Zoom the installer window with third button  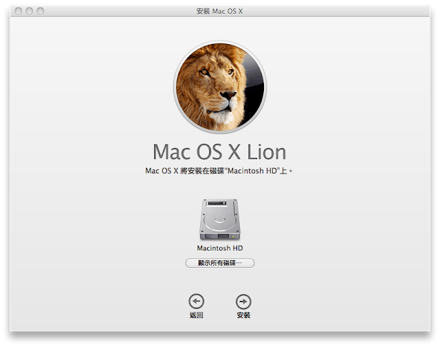(41, 11)
